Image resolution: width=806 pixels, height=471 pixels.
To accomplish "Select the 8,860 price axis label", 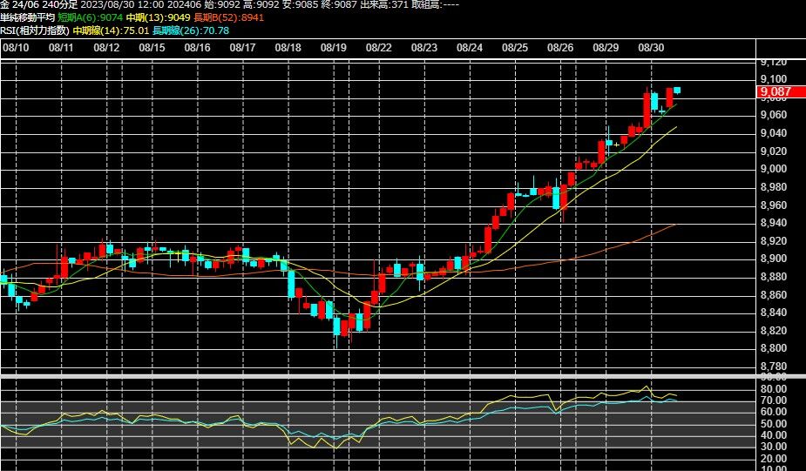I will click(x=774, y=295).
